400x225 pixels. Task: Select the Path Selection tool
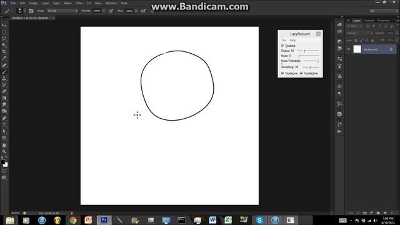click(x=4, y=131)
